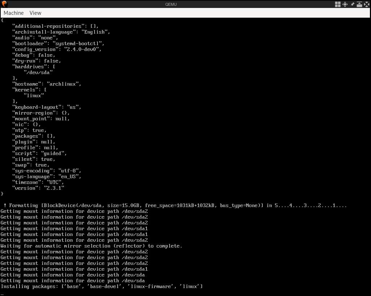Click the /dev/sda harddrive entry
The height and width of the screenshot is (296, 371).
pos(38,72)
